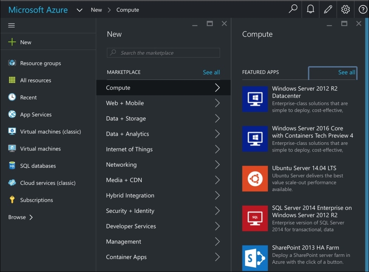The width and height of the screenshot is (369, 272).
Task: Click See all next to Marketplace
Action: pyautogui.click(x=211, y=72)
